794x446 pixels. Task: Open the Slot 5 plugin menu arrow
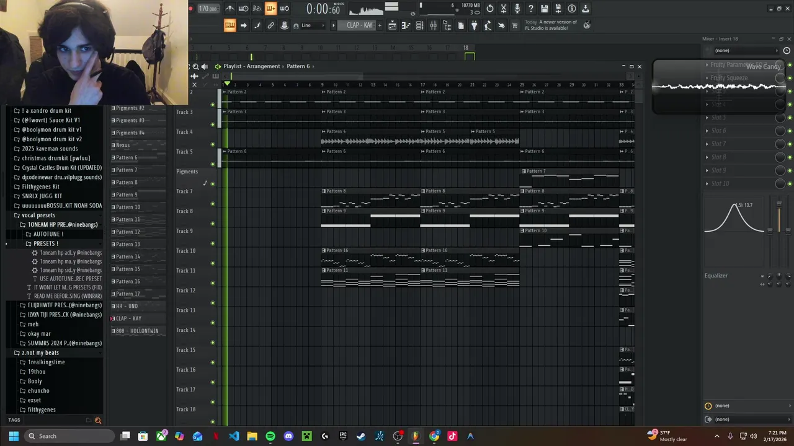pos(707,118)
